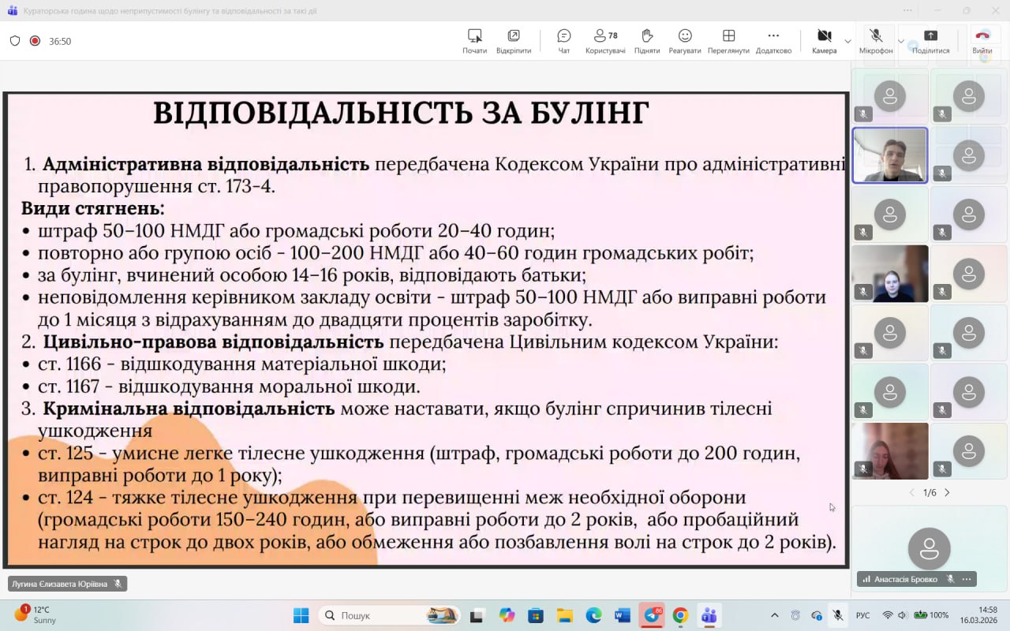Open more options for Анастасія Бровко
Viewport: 1010px width, 631px height.
[x=967, y=579]
